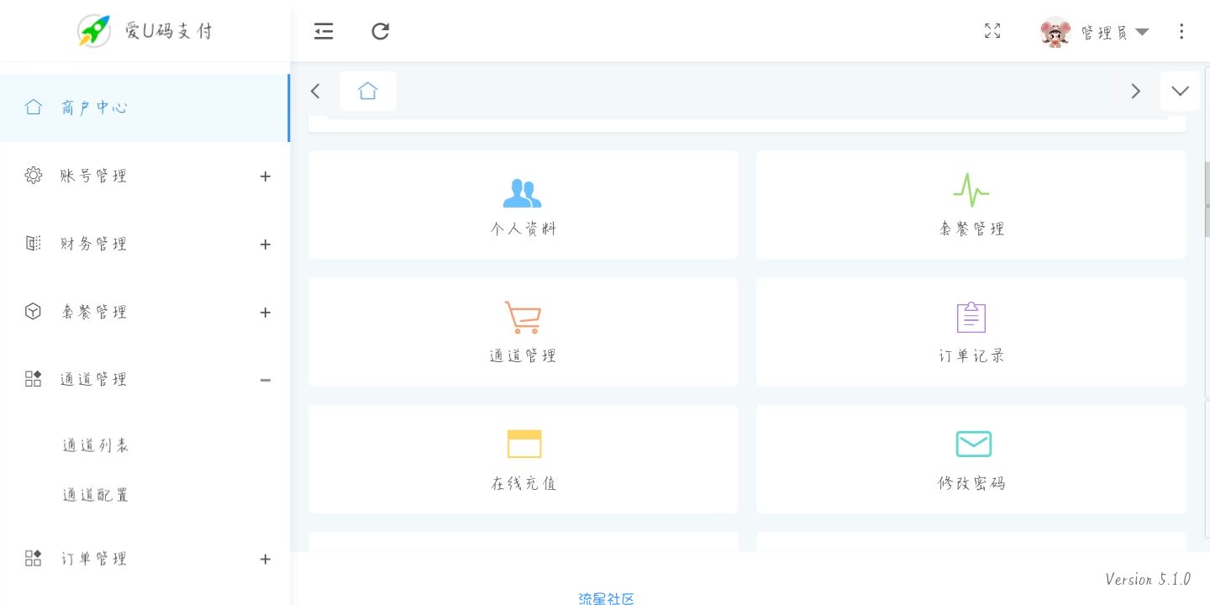
Task: Open the 套餐管理 sidebar menu label
Action: click(93, 313)
